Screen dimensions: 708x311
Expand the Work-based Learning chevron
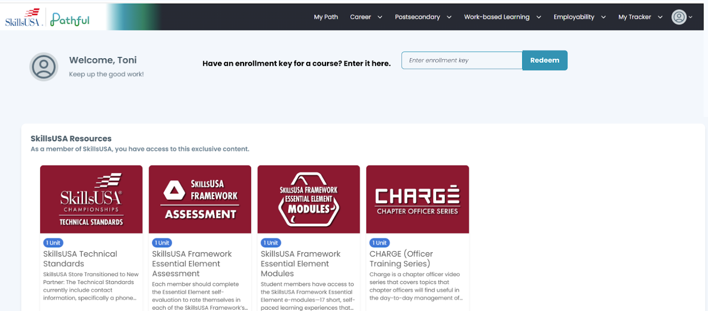coord(539,17)
